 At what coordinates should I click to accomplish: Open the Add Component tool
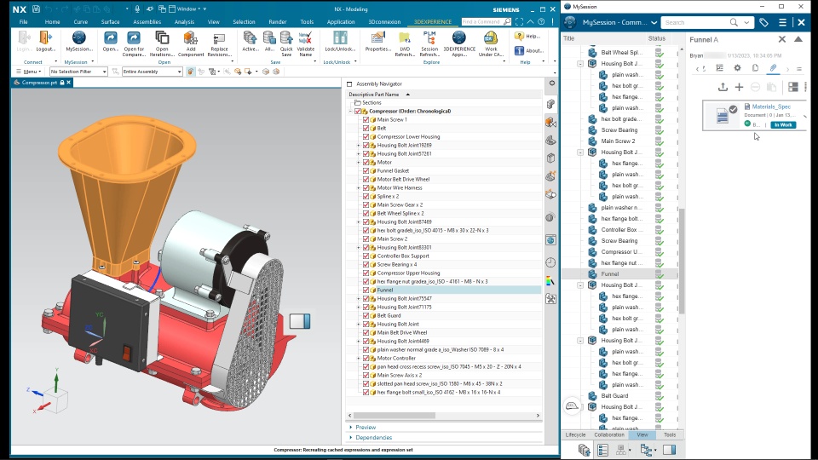pyautogui.click(x=190, y=43)
